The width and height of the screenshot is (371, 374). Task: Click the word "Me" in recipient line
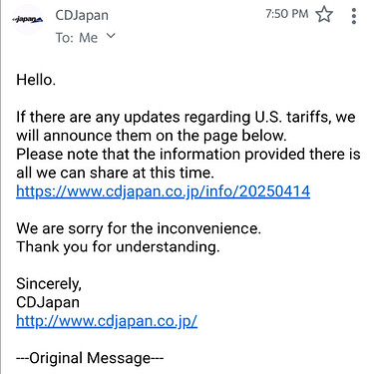(89, 38)
